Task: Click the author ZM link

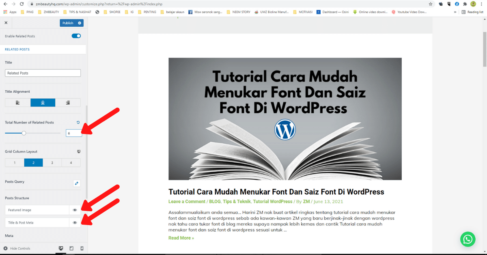Action: click(x=306, y=202)
